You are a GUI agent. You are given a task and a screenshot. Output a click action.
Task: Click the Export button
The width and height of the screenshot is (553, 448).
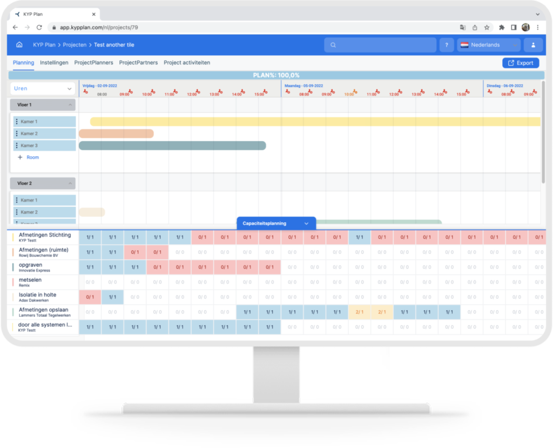tap(521, 63)
